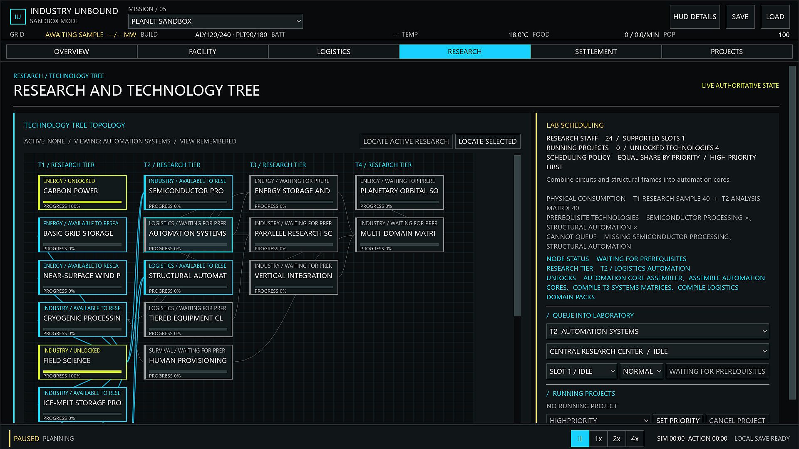Open the Planet Sandbox mission dropdown
This screenshot has width=799, height=449.
click(x=216, y=21)
